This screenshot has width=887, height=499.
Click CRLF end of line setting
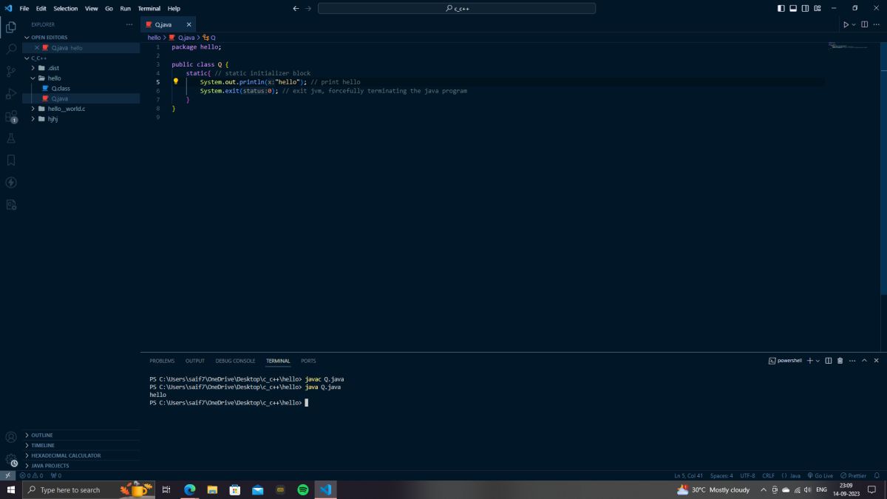click(769, 475)
